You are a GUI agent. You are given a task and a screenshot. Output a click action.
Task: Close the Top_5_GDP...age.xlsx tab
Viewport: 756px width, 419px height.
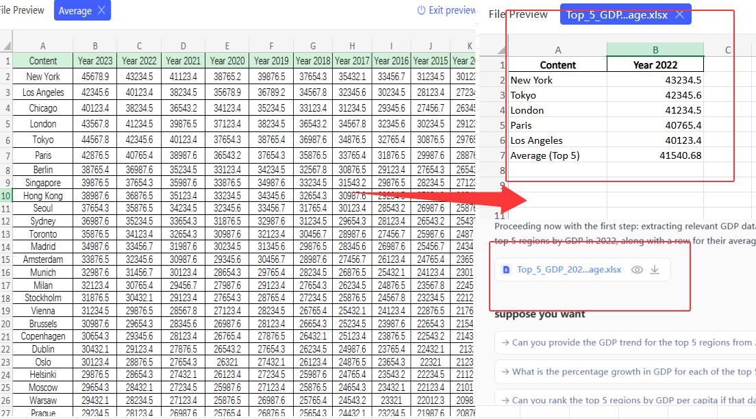[679, 14]
